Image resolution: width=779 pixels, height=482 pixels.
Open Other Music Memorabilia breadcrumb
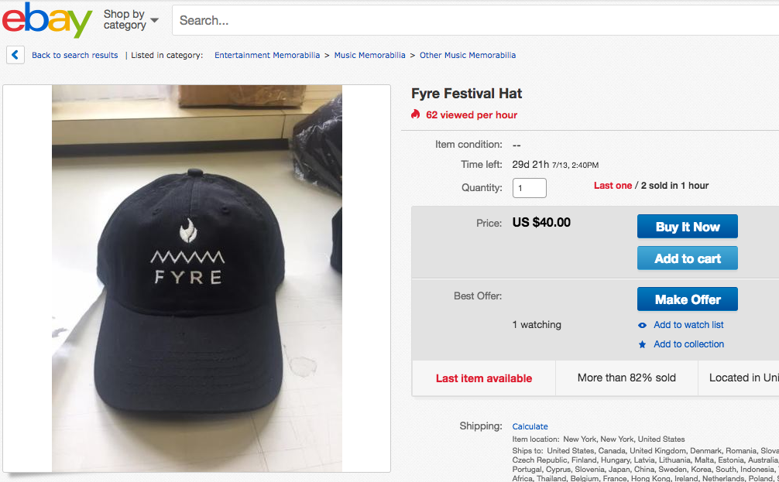click(468, 56)
